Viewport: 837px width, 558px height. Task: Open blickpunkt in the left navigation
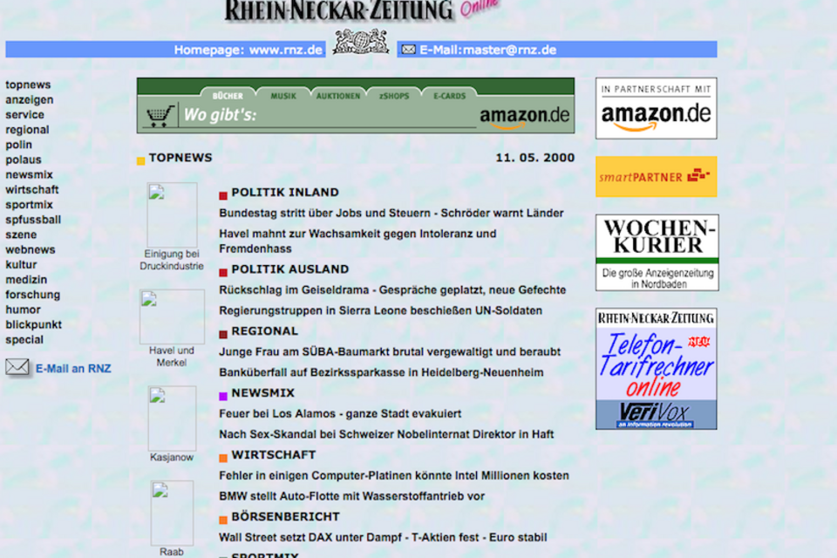(x=33, y=324)
